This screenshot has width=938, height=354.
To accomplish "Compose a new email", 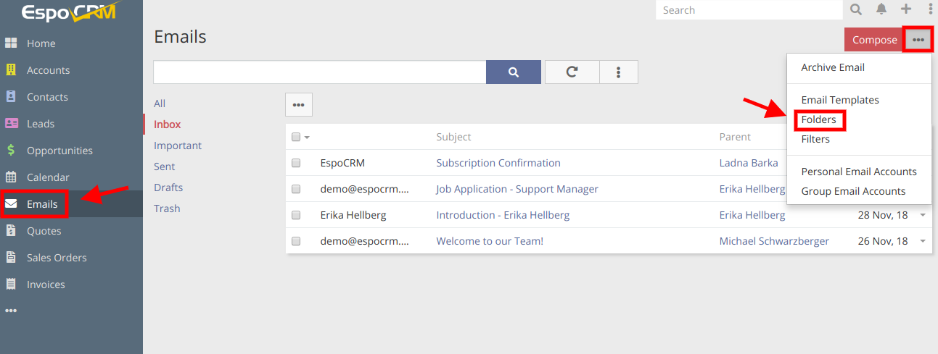I will (x=874, y=40).
